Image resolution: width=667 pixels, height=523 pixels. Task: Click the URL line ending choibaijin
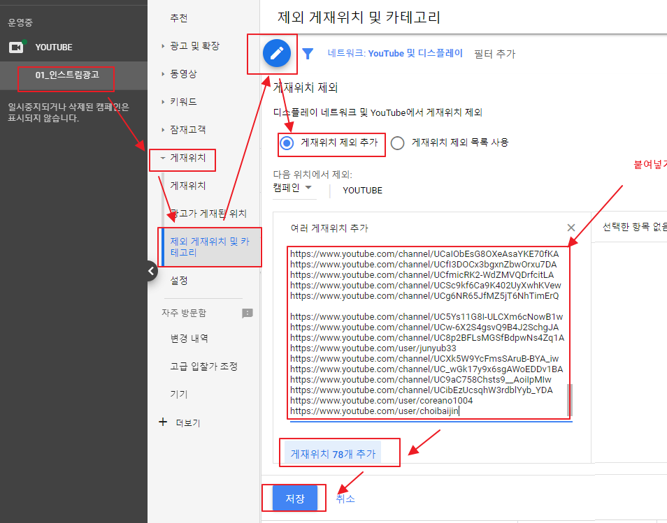pos(374,411)
